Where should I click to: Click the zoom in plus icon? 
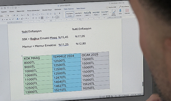click(x=136, y=95)
